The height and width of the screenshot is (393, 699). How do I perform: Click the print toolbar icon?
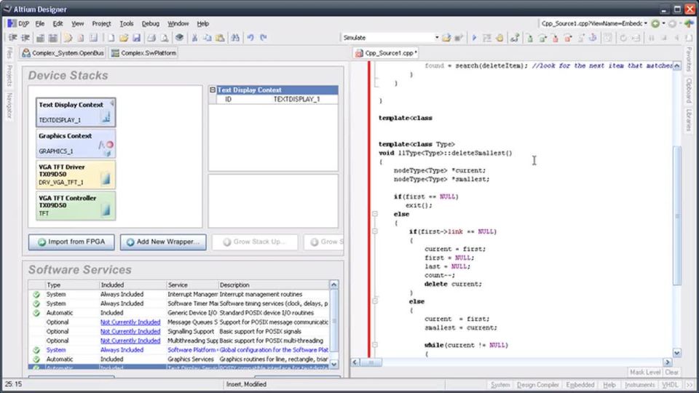[151, 38]
